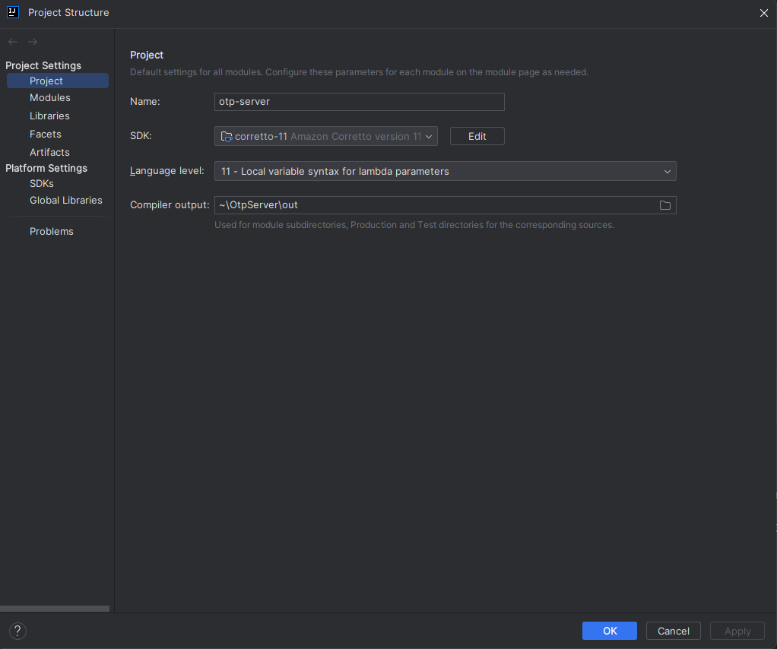The height and width of the screenshot is (649, 777).
Task: Expand the Language level dropdown
Action: pos(445,172)
